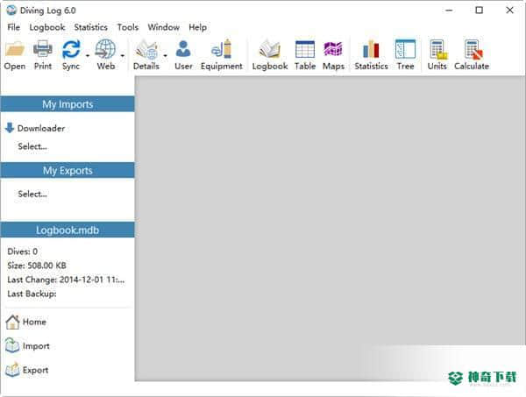Open the File menu
Screen dimensions: 526x397
click(14, 27)
